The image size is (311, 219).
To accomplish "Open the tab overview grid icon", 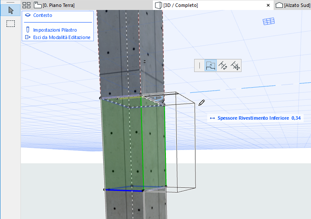I will (x=26, y=5).
